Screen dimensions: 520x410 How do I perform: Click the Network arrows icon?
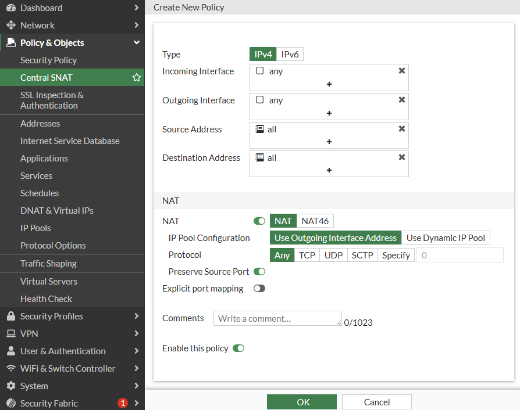pos(11,25)
